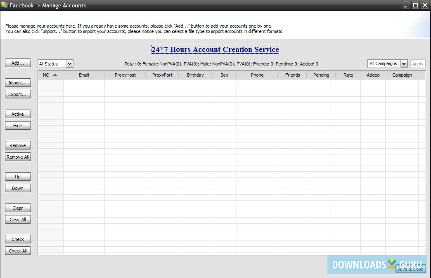This screenshot has height=278, width=431.
Task: Click the Active button
Action: (x=18, y=114)
